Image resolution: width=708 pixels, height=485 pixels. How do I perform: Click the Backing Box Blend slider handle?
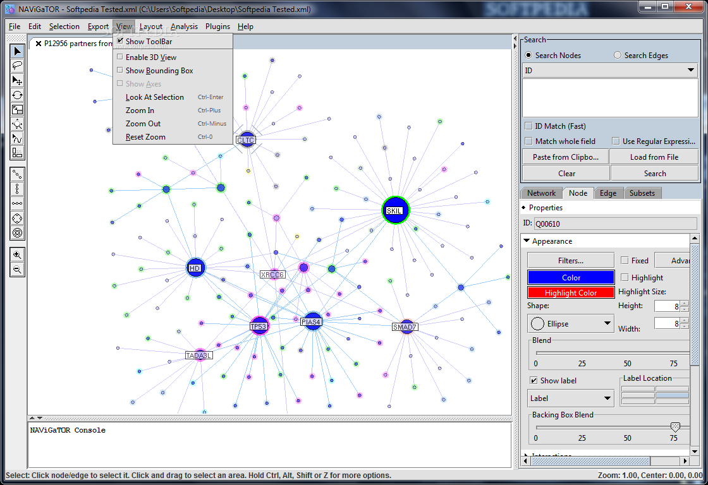[x=675, y=426]
